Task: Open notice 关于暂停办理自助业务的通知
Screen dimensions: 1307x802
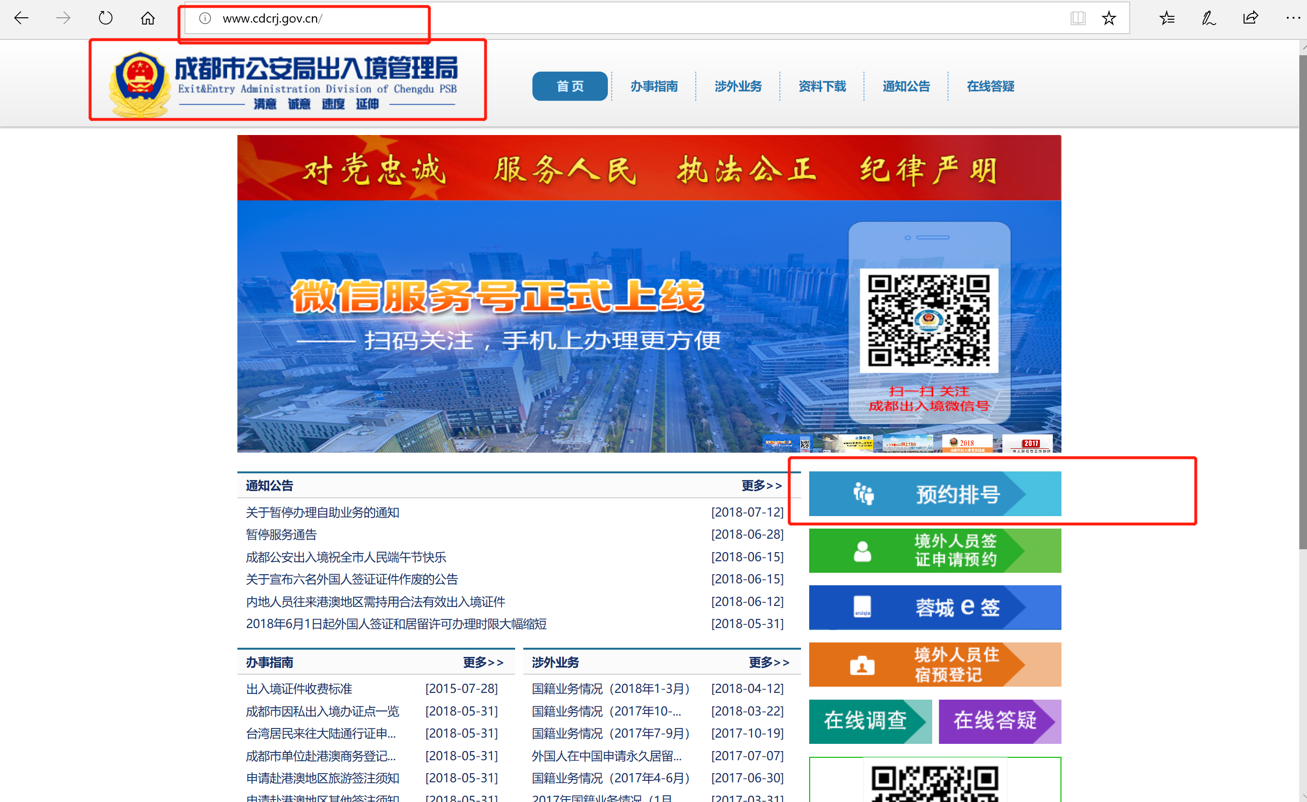Action: tap(322, 512)
